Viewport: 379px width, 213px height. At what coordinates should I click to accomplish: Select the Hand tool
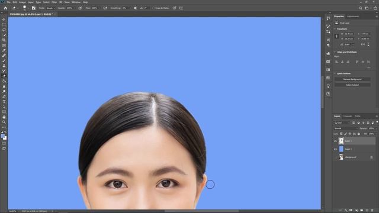click(4, 117)
